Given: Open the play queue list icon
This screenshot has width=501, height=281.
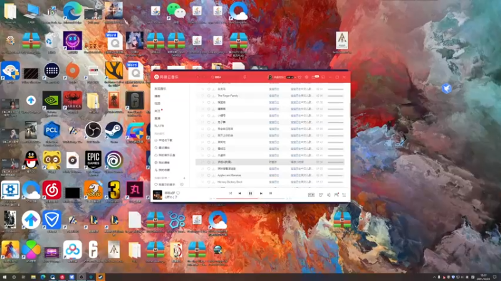Looking at the screenshot, I should coord(344,195).
